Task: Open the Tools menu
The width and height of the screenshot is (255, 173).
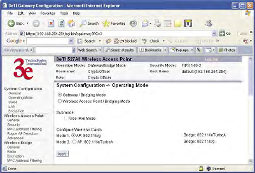Action: [64, 13]
